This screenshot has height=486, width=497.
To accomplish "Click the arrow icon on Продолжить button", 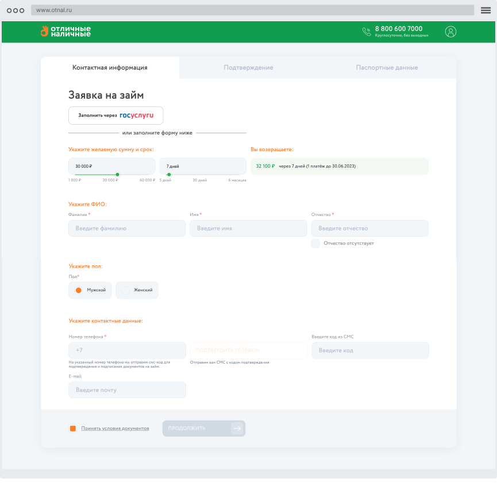I will click(236, 429).
